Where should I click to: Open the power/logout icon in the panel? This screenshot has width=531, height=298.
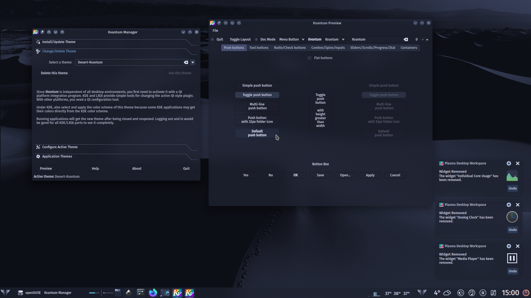click(526, 293)
